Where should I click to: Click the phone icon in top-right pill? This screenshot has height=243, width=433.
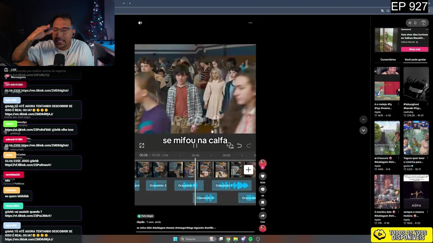click(x=415, y=23)
